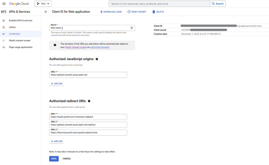The width and height of the screenshot is (269, 165).
Task: Click the Enabled APIs diamond icon
Action: coord(4,20)
